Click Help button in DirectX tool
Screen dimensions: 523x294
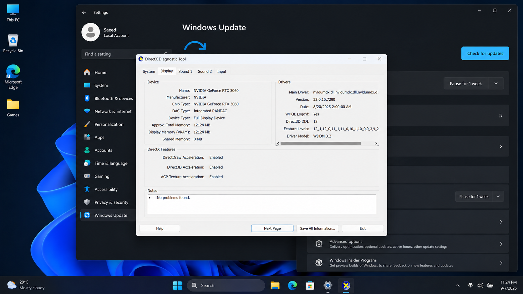pos(160,228)
